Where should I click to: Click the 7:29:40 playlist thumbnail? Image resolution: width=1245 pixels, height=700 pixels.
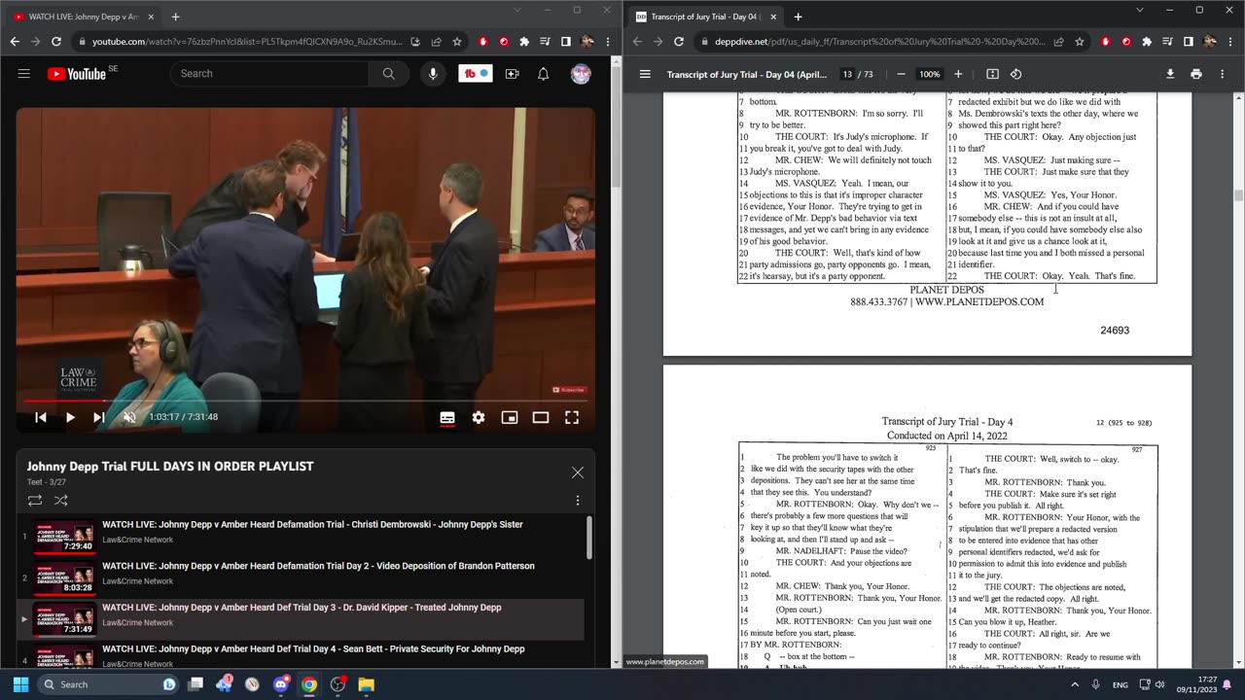pos(64,538)
